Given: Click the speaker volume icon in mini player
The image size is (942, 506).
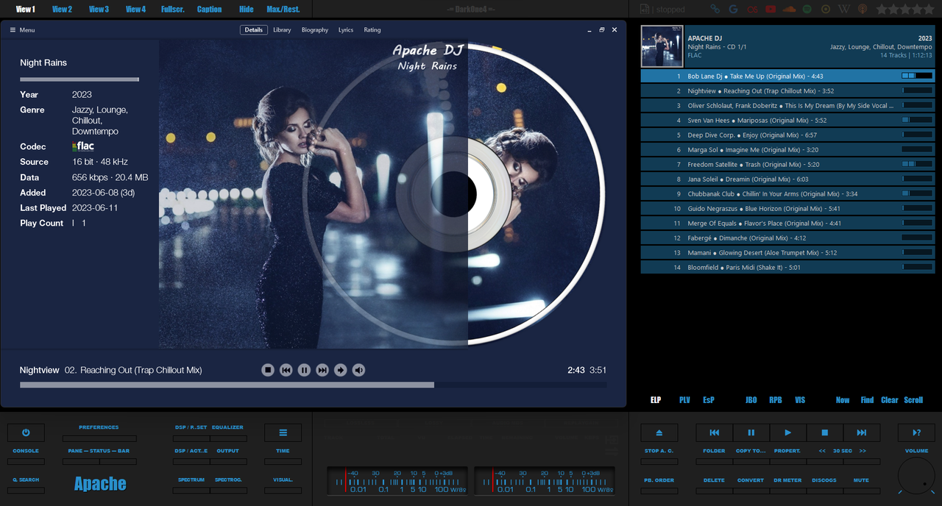Looking at the screenshot, I should pyautogui.click(x=358, y=370).
